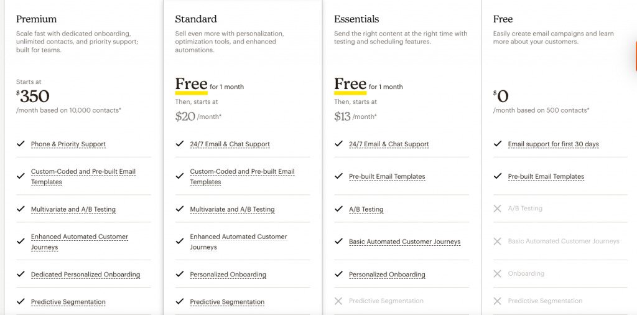Click checkmark next to Email support for first 30 days
The image size is (637, 315).
(498, 144)
